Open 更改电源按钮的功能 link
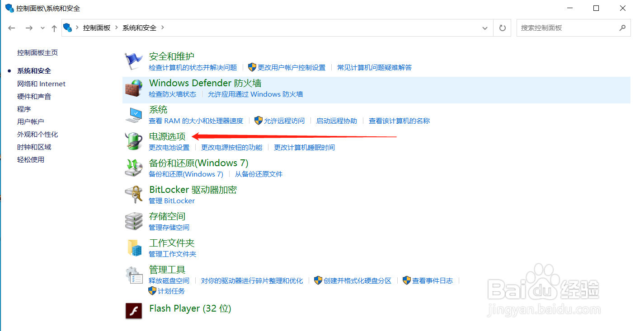This screenshot has height=331, width=635. click(x=232, y=148)
